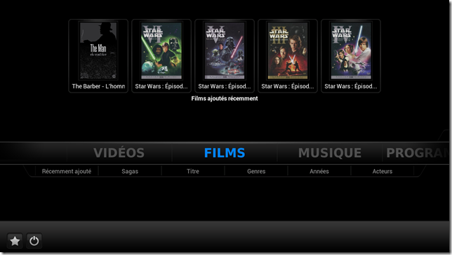Click The Barber - L'homn title caption
The width and height of the screenshot is (452, 255).
point(98,86)
